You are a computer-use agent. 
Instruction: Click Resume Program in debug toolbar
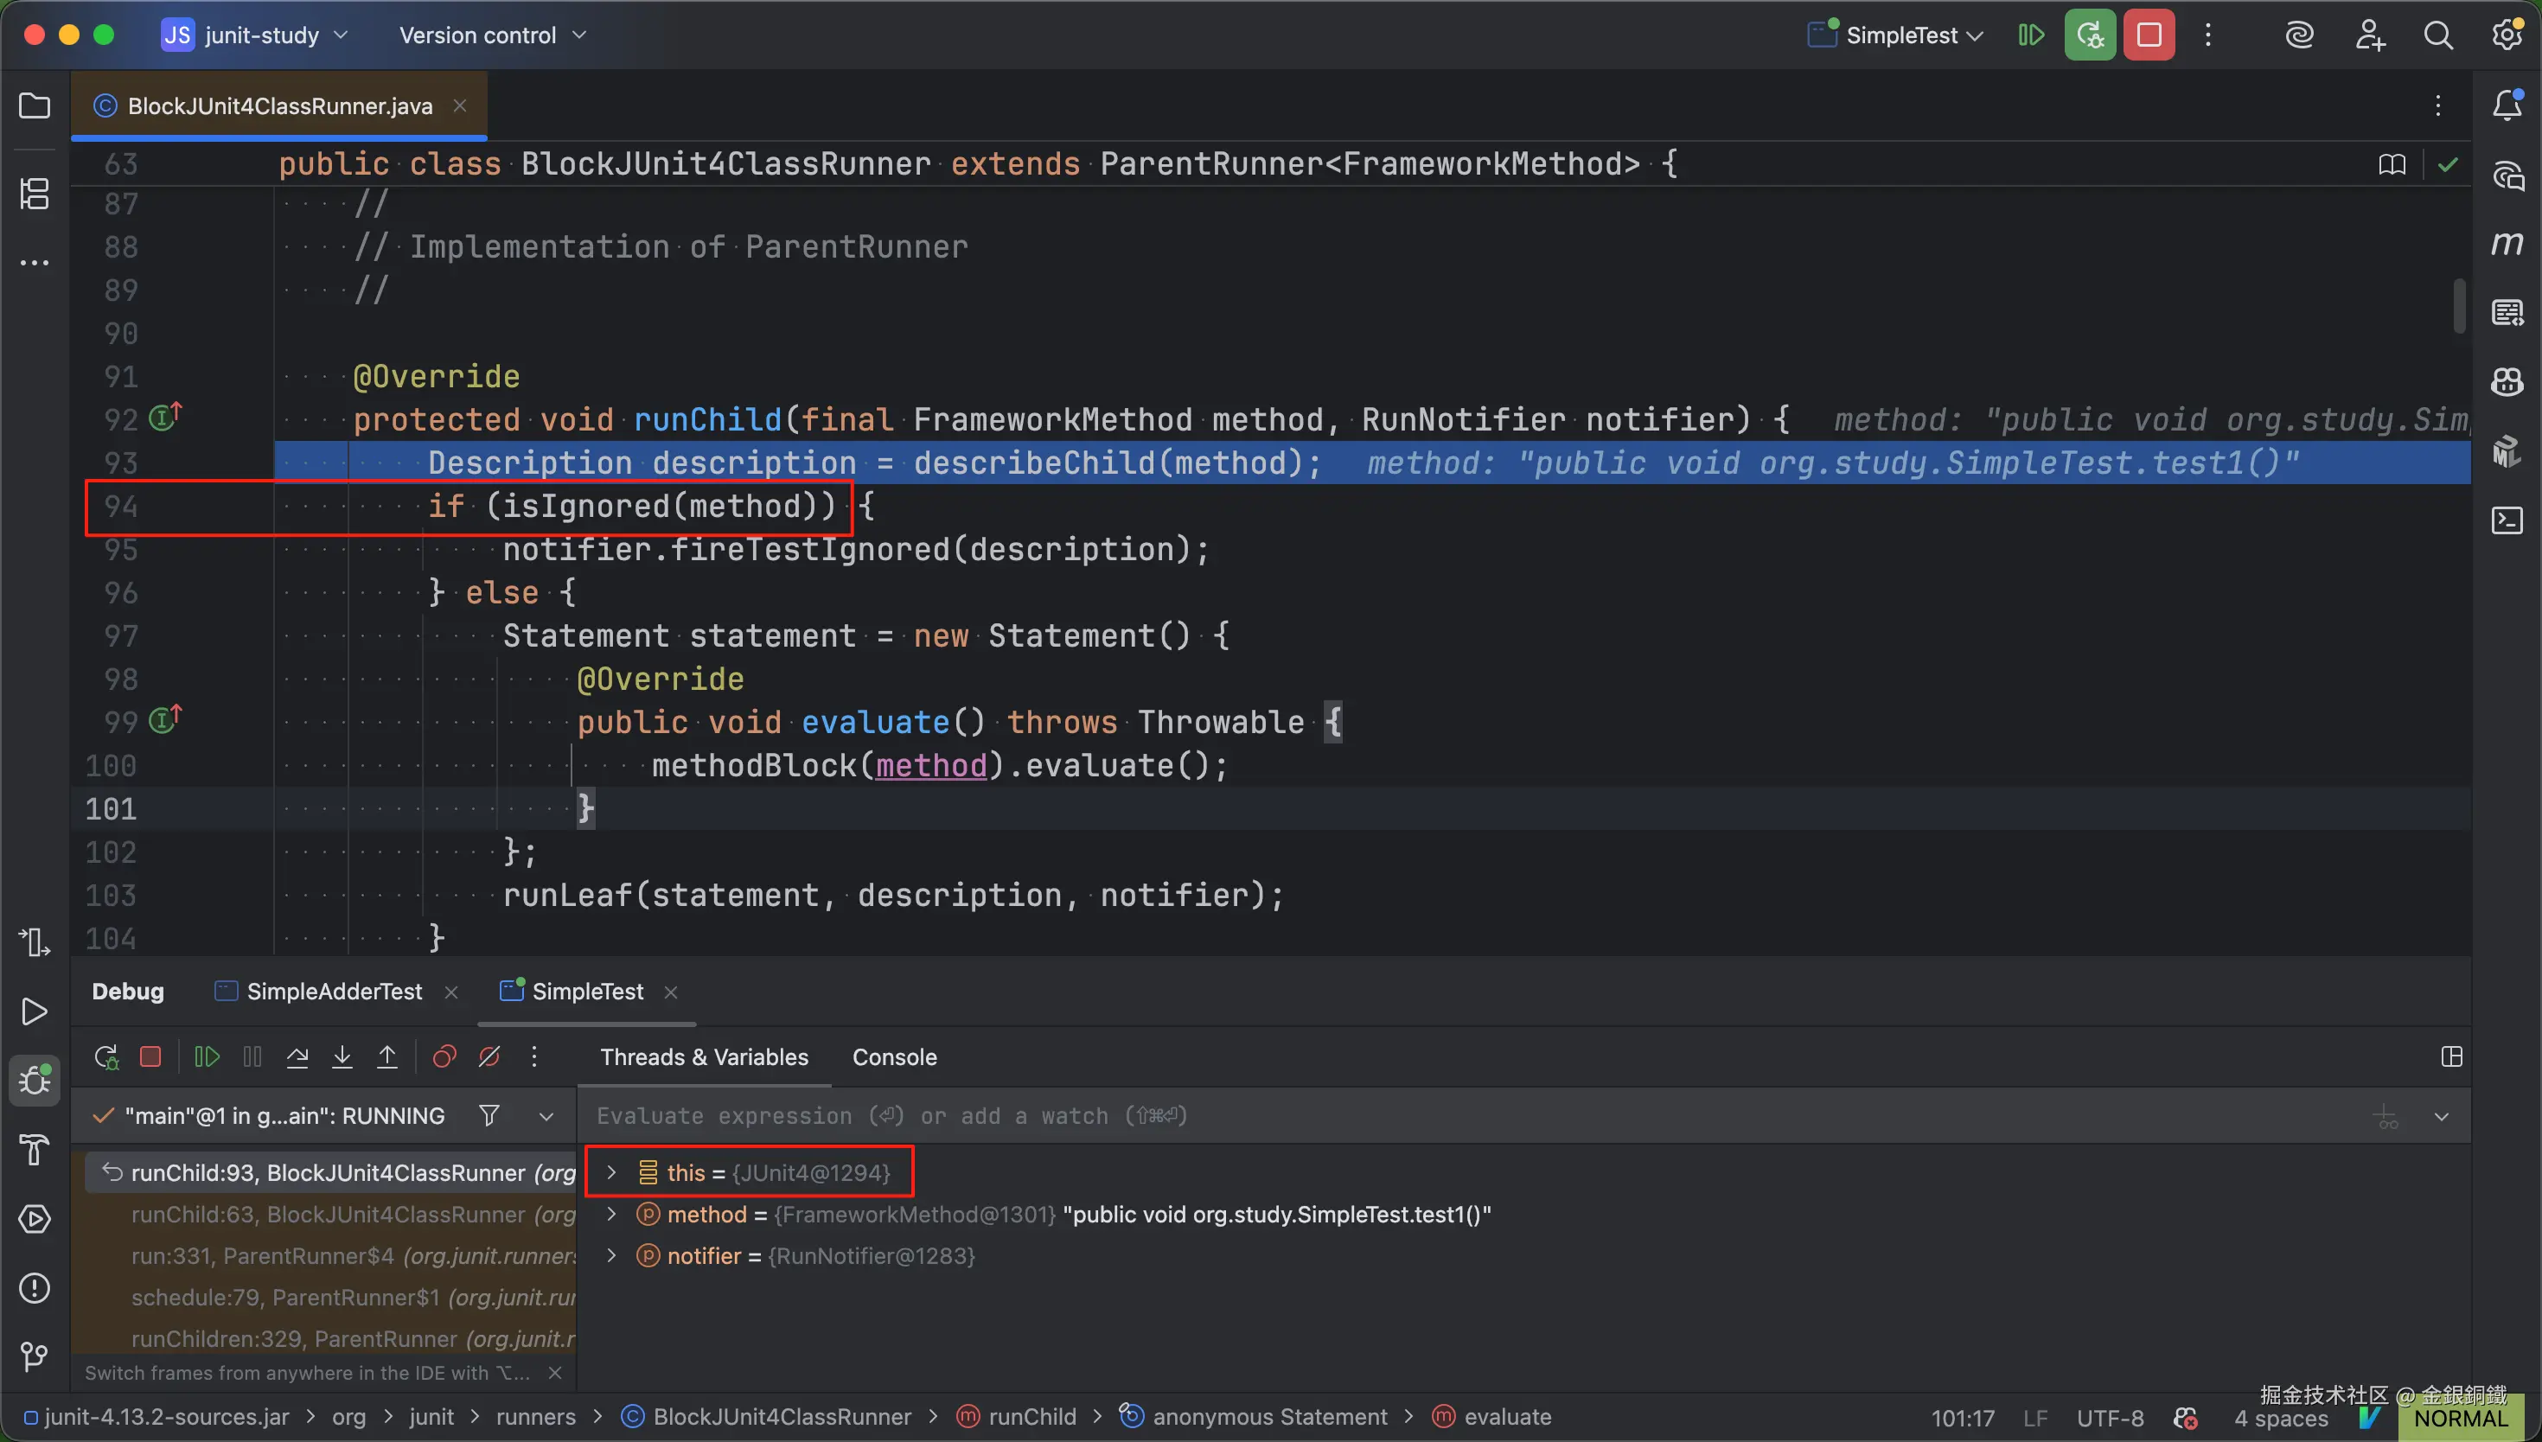coord(206,1056)
